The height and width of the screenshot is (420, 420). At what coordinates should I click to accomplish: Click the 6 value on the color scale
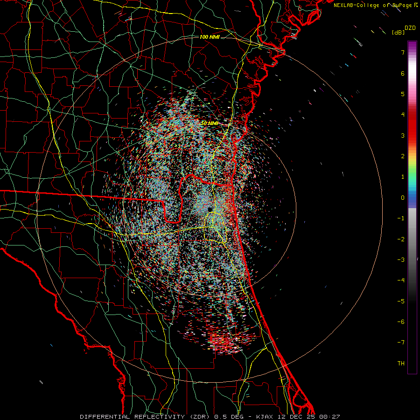[x=403, y=73]
